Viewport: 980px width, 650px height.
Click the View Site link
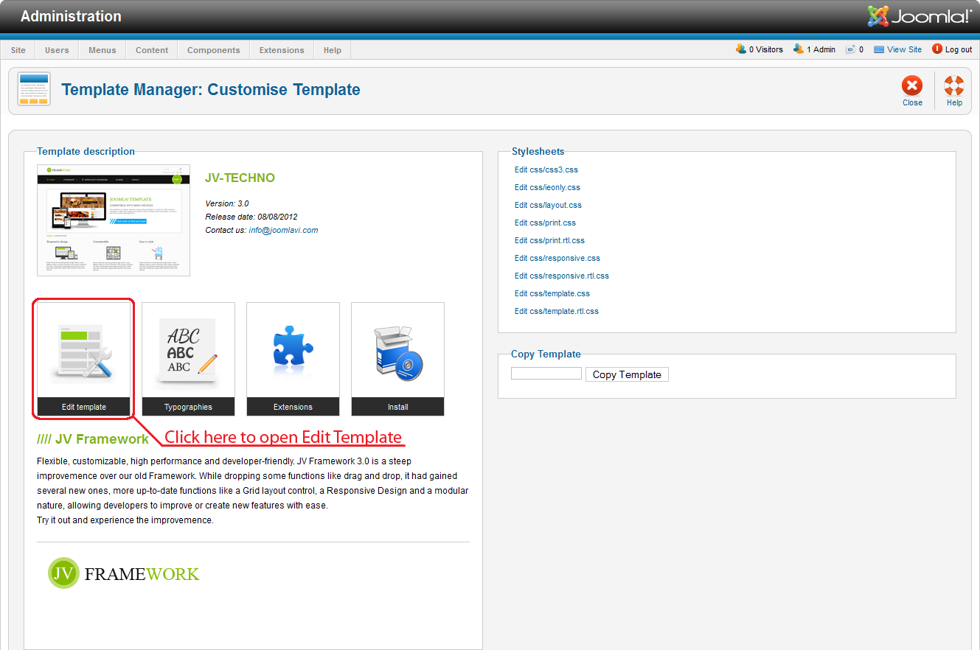(898, 49)
